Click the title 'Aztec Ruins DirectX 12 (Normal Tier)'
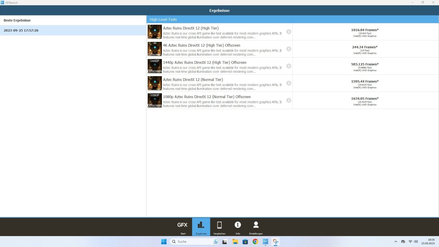Viewport: 439px width, 247px height. pyautogui.click(x=193, y=80)
